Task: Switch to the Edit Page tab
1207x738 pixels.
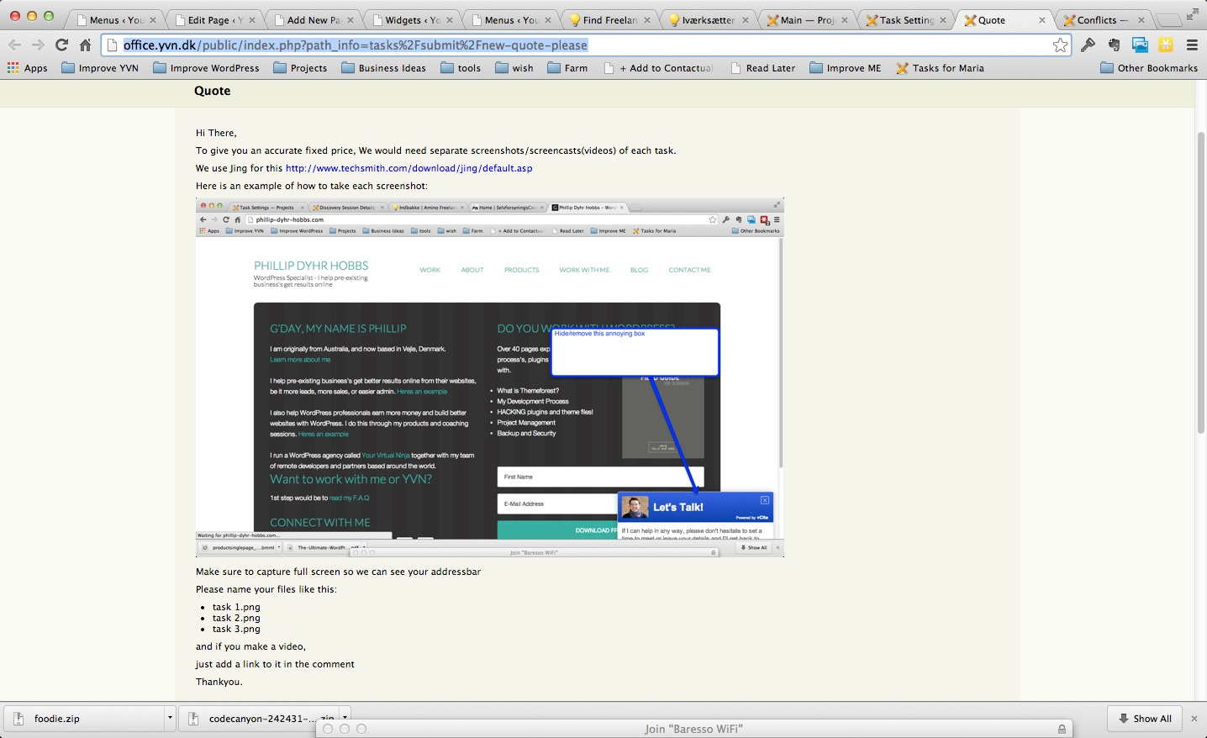Action: click(x=215, y=20)
